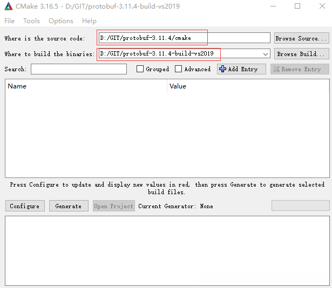Click Browse Source button
This screenshot has width=332, height=288.
click(302, 38)
